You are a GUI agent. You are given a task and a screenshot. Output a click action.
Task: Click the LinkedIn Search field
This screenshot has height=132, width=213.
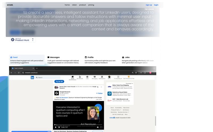[48, 77]
